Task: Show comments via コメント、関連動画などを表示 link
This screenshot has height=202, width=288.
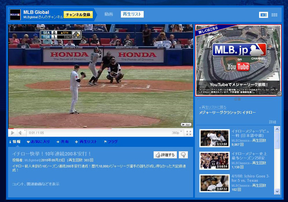Action: (x=36, y=184)
